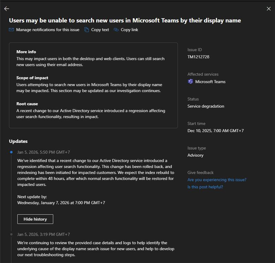Click the Jan 5, 2026, 3:19 PM timestamp

(x=44, y=234)
